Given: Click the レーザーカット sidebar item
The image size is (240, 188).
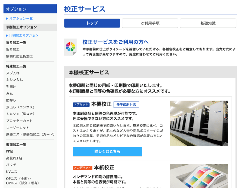Looking at the screenshot, I should 18,128.
